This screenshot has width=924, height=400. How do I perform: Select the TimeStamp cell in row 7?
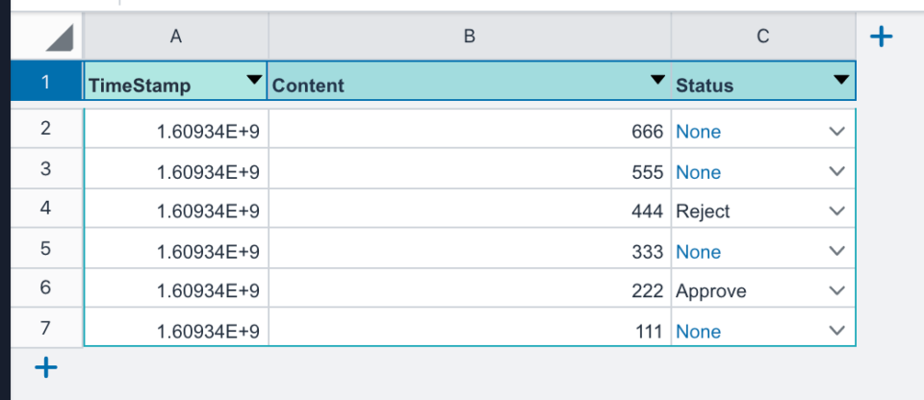[x=175, y=332]
